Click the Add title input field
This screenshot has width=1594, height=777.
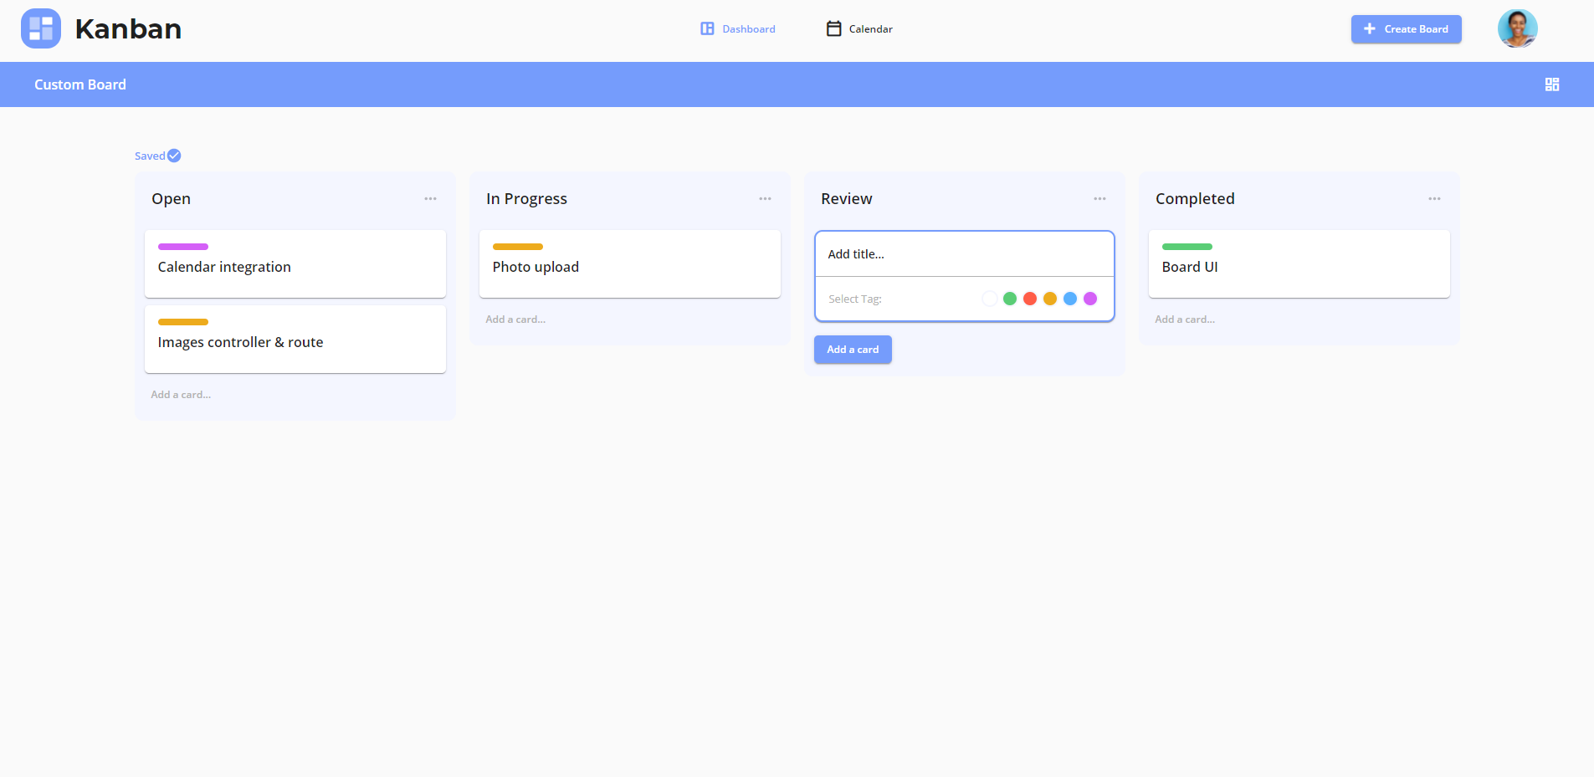(963, 253)
